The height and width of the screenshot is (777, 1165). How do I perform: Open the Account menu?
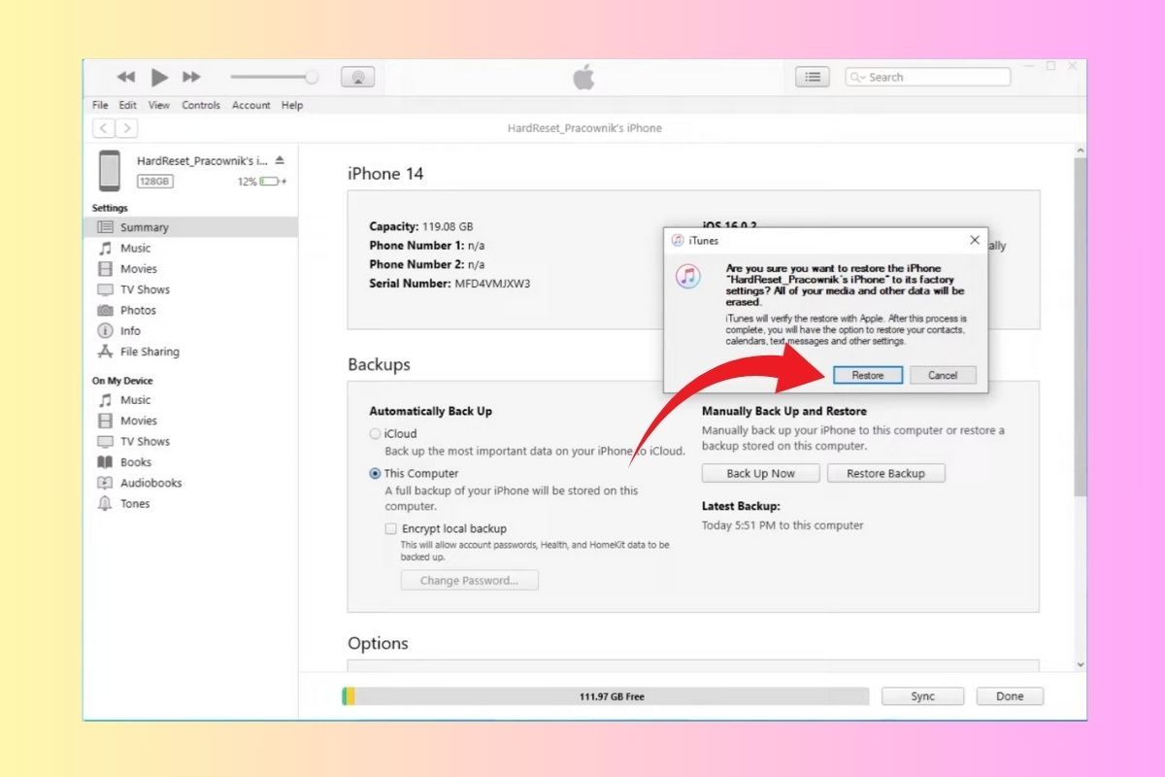pos(250,105)
